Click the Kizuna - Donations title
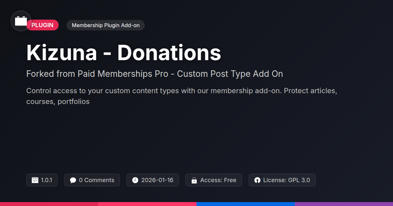 click(124, 53)
